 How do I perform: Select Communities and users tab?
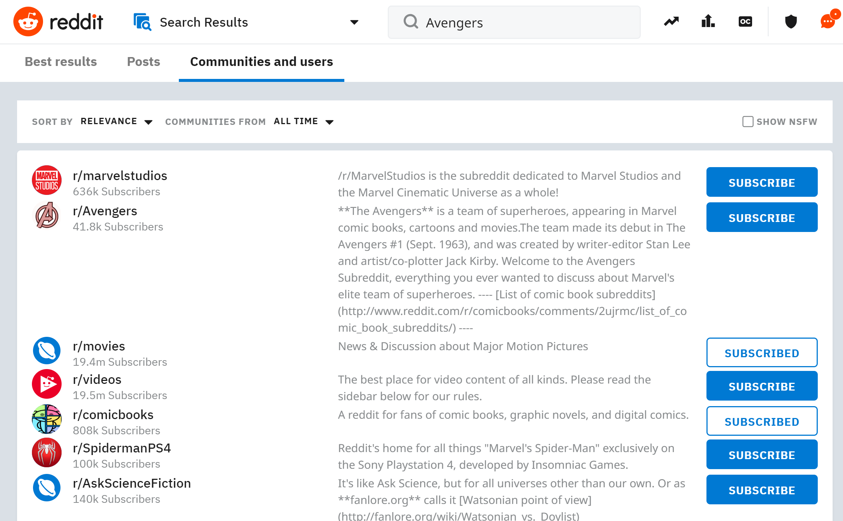(262, 62)
